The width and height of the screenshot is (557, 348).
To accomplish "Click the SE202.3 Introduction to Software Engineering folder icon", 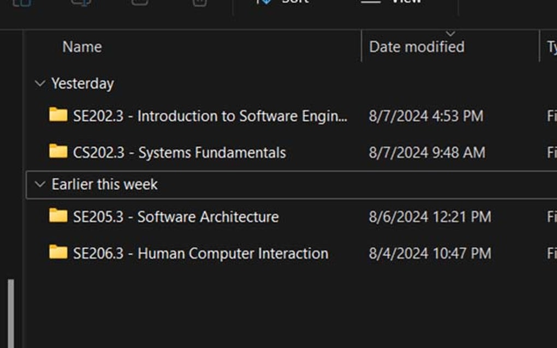I will (58, 115).
